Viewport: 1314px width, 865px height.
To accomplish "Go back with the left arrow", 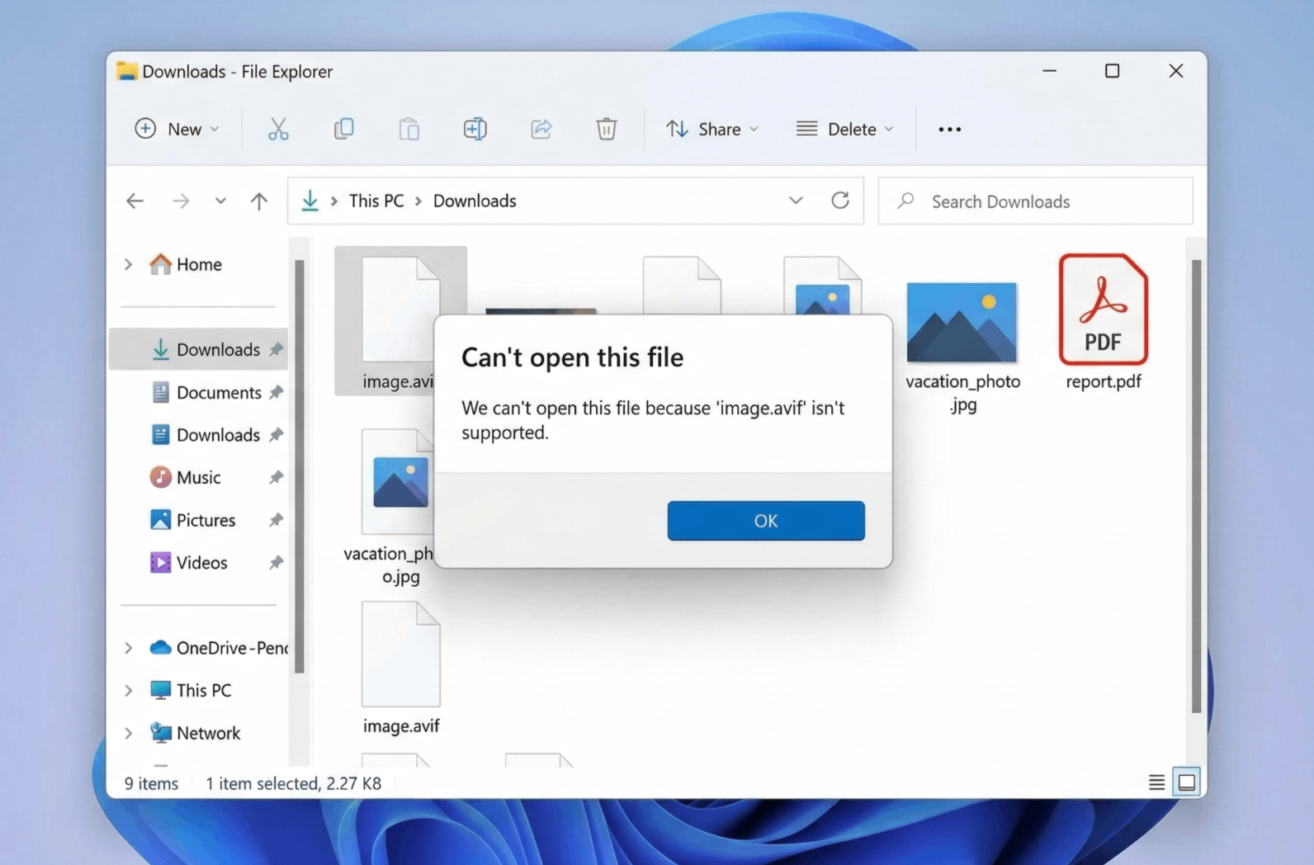I will click(135, 201).
